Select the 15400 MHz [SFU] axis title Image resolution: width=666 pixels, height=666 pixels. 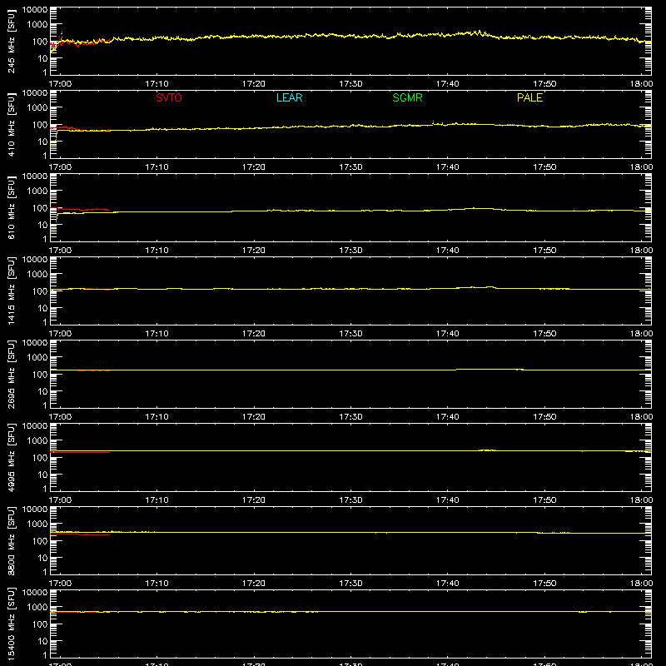(11, 624)
